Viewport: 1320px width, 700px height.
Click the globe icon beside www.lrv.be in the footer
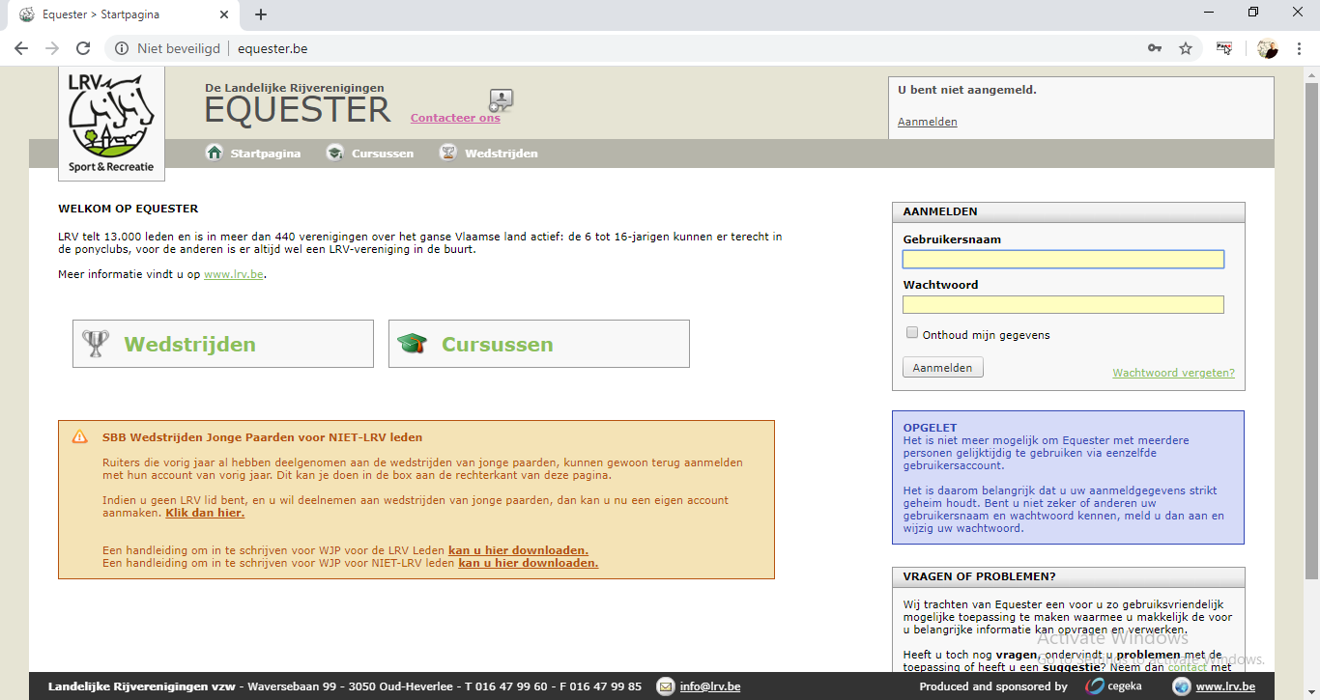coord(1181,686)
